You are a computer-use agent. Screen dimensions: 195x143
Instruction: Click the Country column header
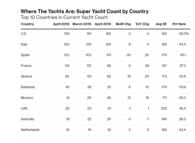[27, 24]
